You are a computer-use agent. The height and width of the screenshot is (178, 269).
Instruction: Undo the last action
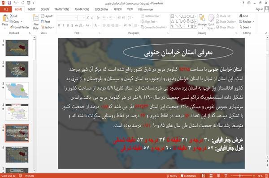point(15,3)
